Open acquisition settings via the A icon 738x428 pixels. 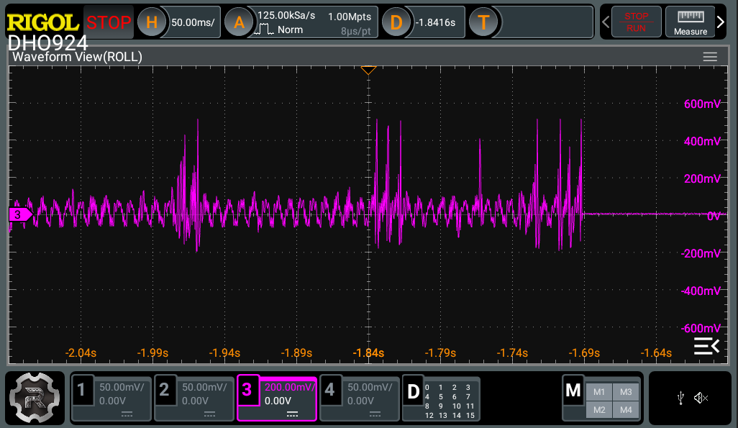point(238,22)
